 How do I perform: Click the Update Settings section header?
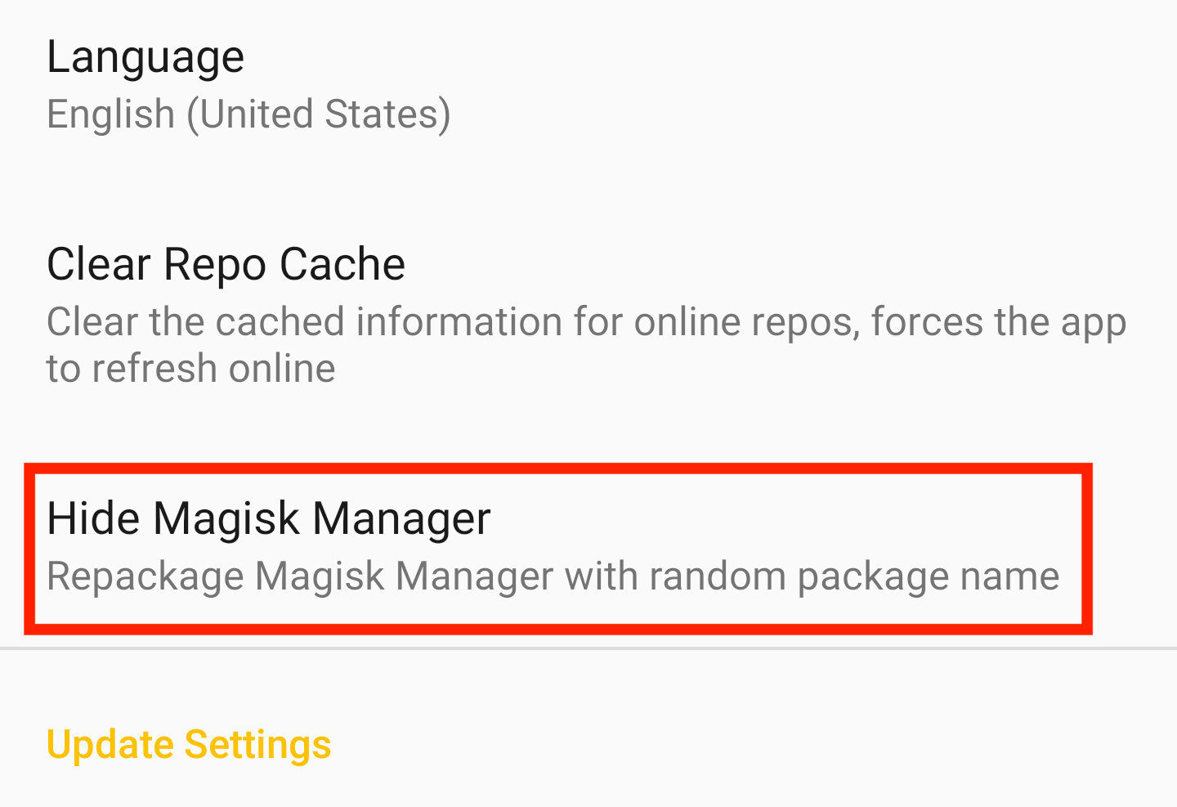coord(189,745)
